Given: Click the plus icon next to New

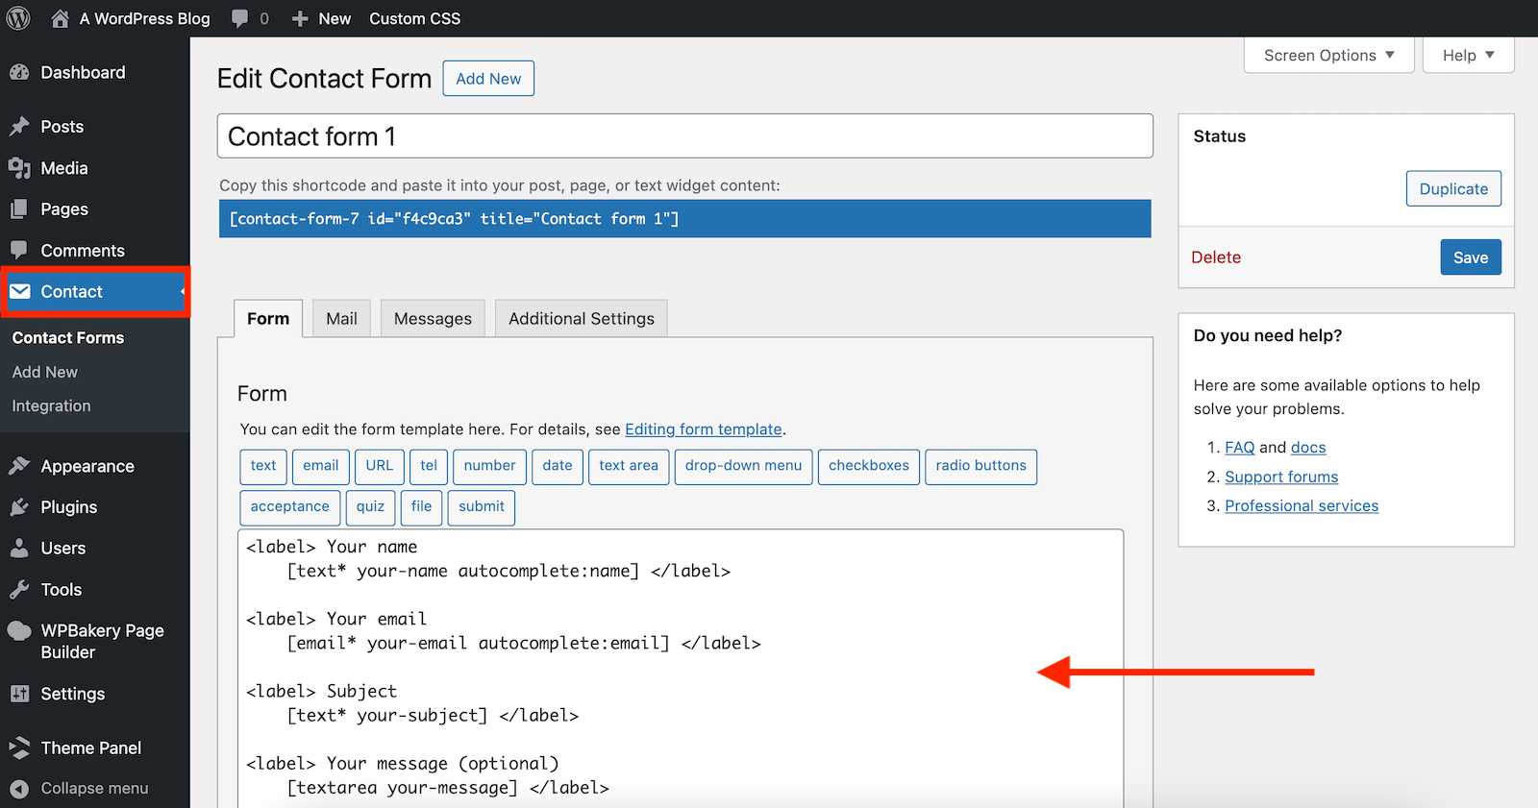Looking at the screenshot, I should click(x=300, y=19).
